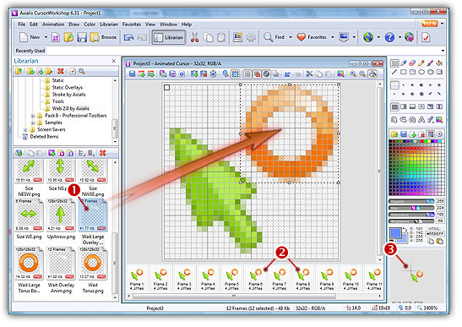462x327 pixels.
Task: Open the Find dropdown arrow
Action: pos(291,37)
